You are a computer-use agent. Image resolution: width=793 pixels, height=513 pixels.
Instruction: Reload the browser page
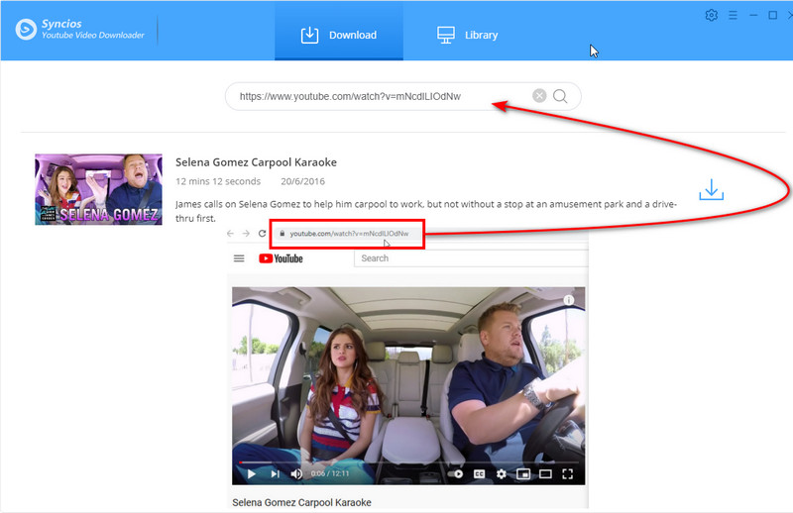(x=262, y=234)
